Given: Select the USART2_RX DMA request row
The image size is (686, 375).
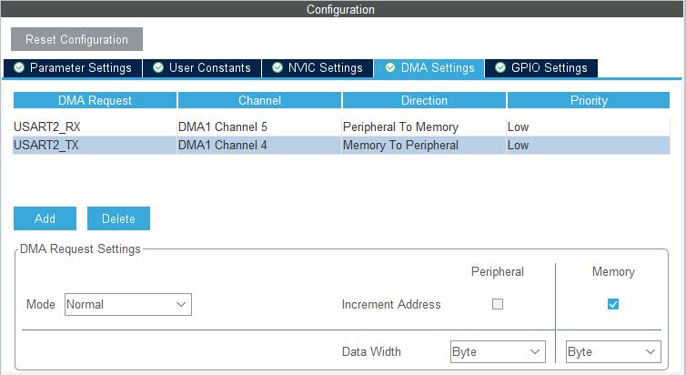Looking at the screenshot, I should coord(341,127).
